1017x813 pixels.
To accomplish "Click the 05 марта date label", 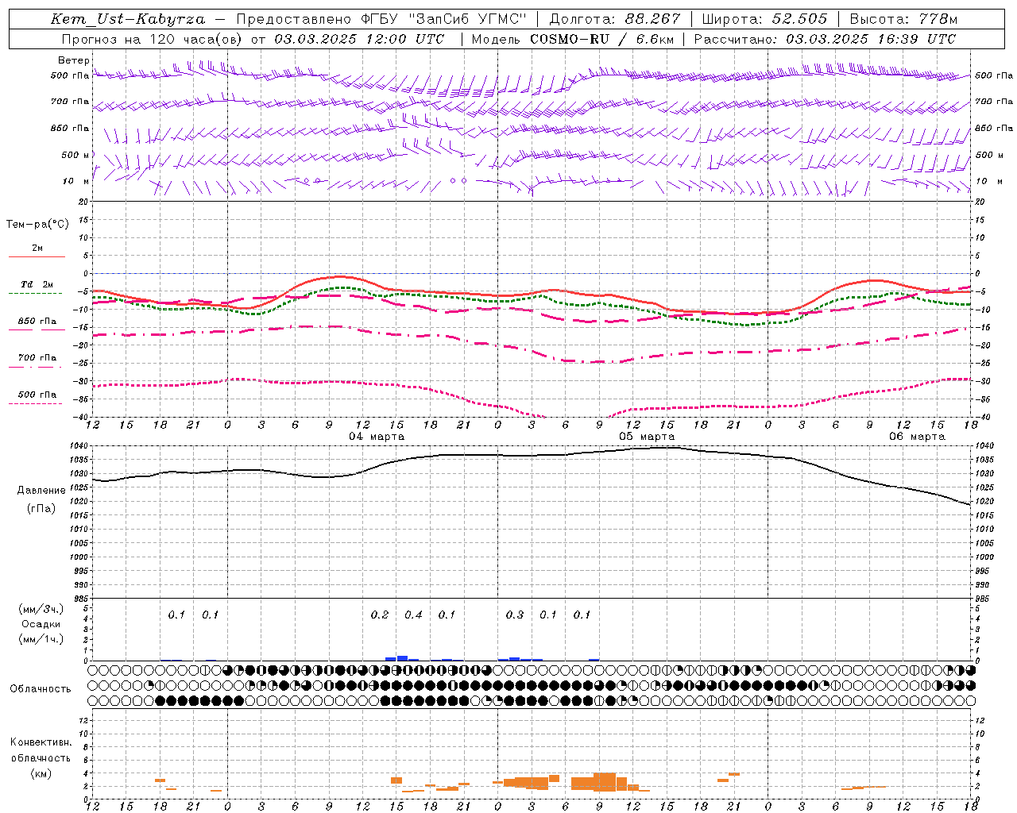I will pos(647,437).
